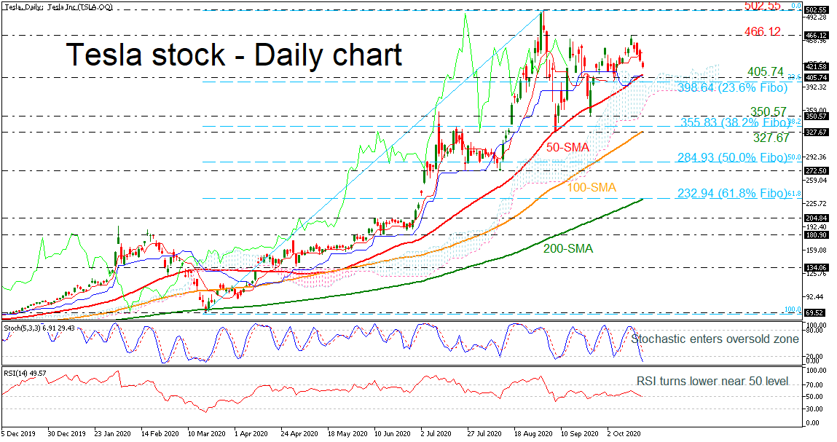Click the 355.83 (38.2% Fibo) label
Image resolution: width=837 pixels, height=442 pixels.
pos(735,123)
